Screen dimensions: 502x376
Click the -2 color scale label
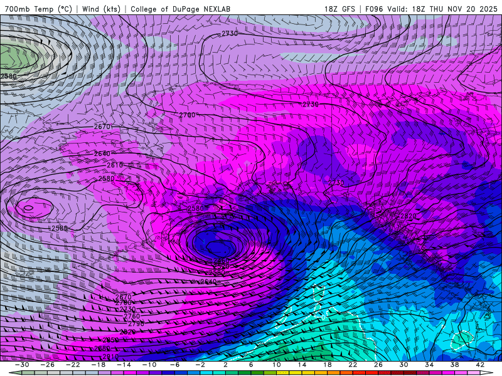(x=200, y=365)
